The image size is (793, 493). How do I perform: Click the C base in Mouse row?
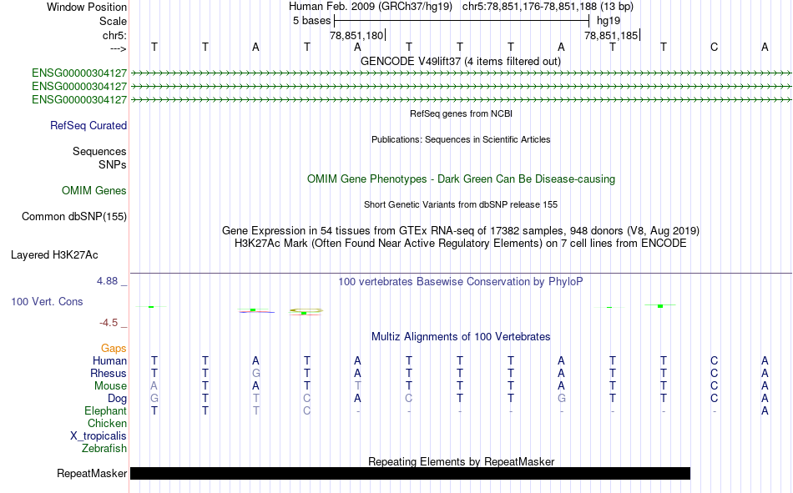(x=714, y=385)
